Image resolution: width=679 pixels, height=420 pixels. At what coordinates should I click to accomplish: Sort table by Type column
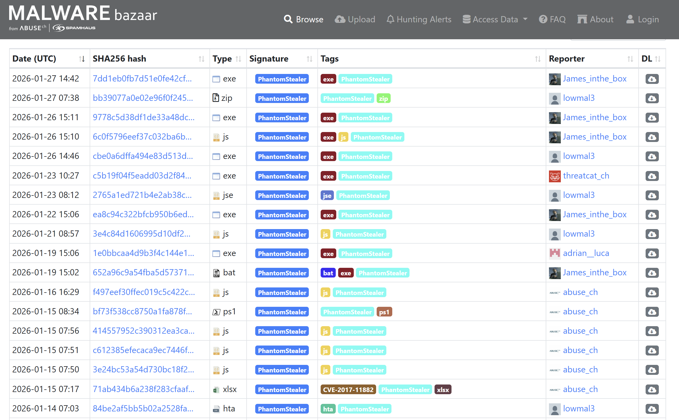(238, 59)
